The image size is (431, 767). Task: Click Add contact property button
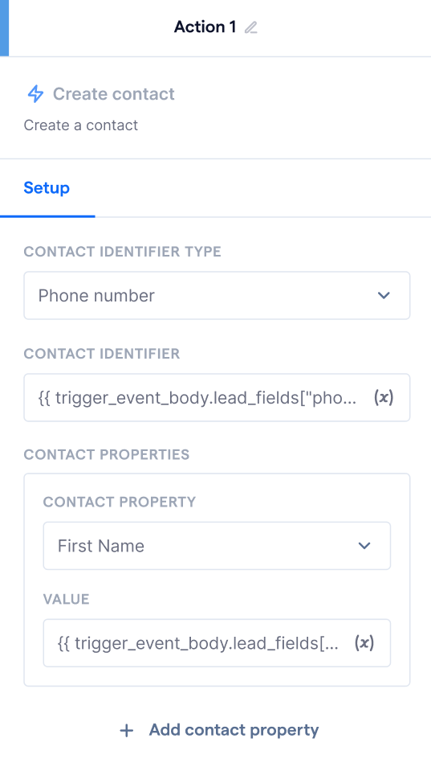pyautogui.click(x=219, y=730)
